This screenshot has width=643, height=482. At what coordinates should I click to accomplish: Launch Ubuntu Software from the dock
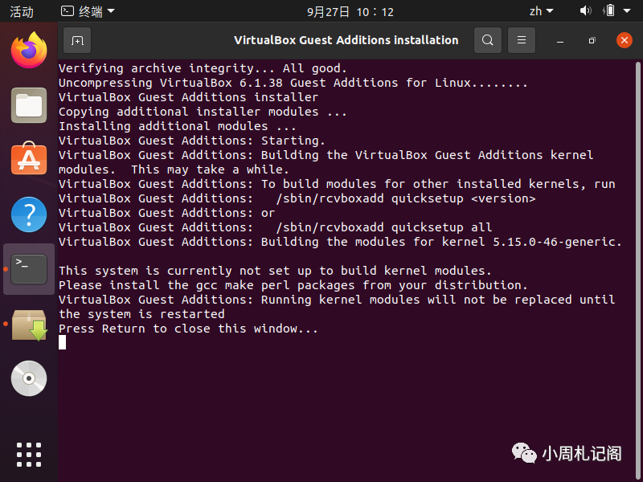29,158
